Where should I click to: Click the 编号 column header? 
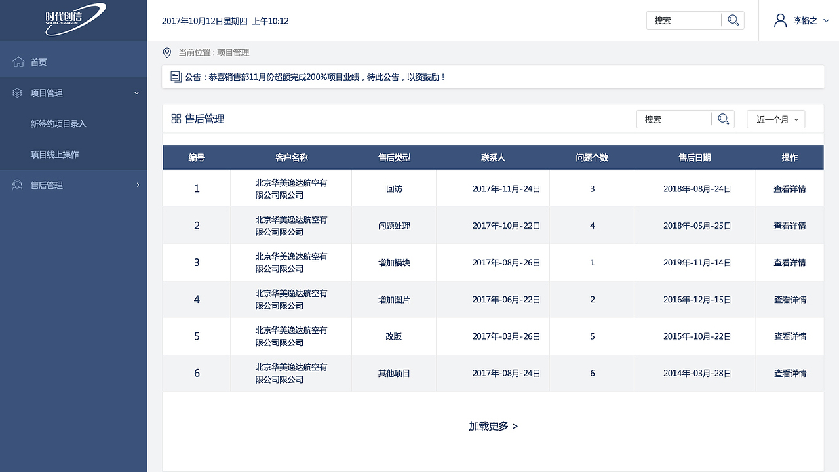[197, 158]
